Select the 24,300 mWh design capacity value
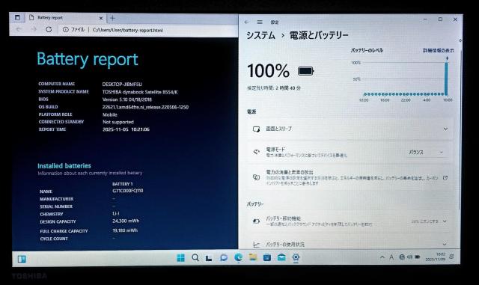Image resolution: width=479 pixels, height=285 pixels. point(126,221)
